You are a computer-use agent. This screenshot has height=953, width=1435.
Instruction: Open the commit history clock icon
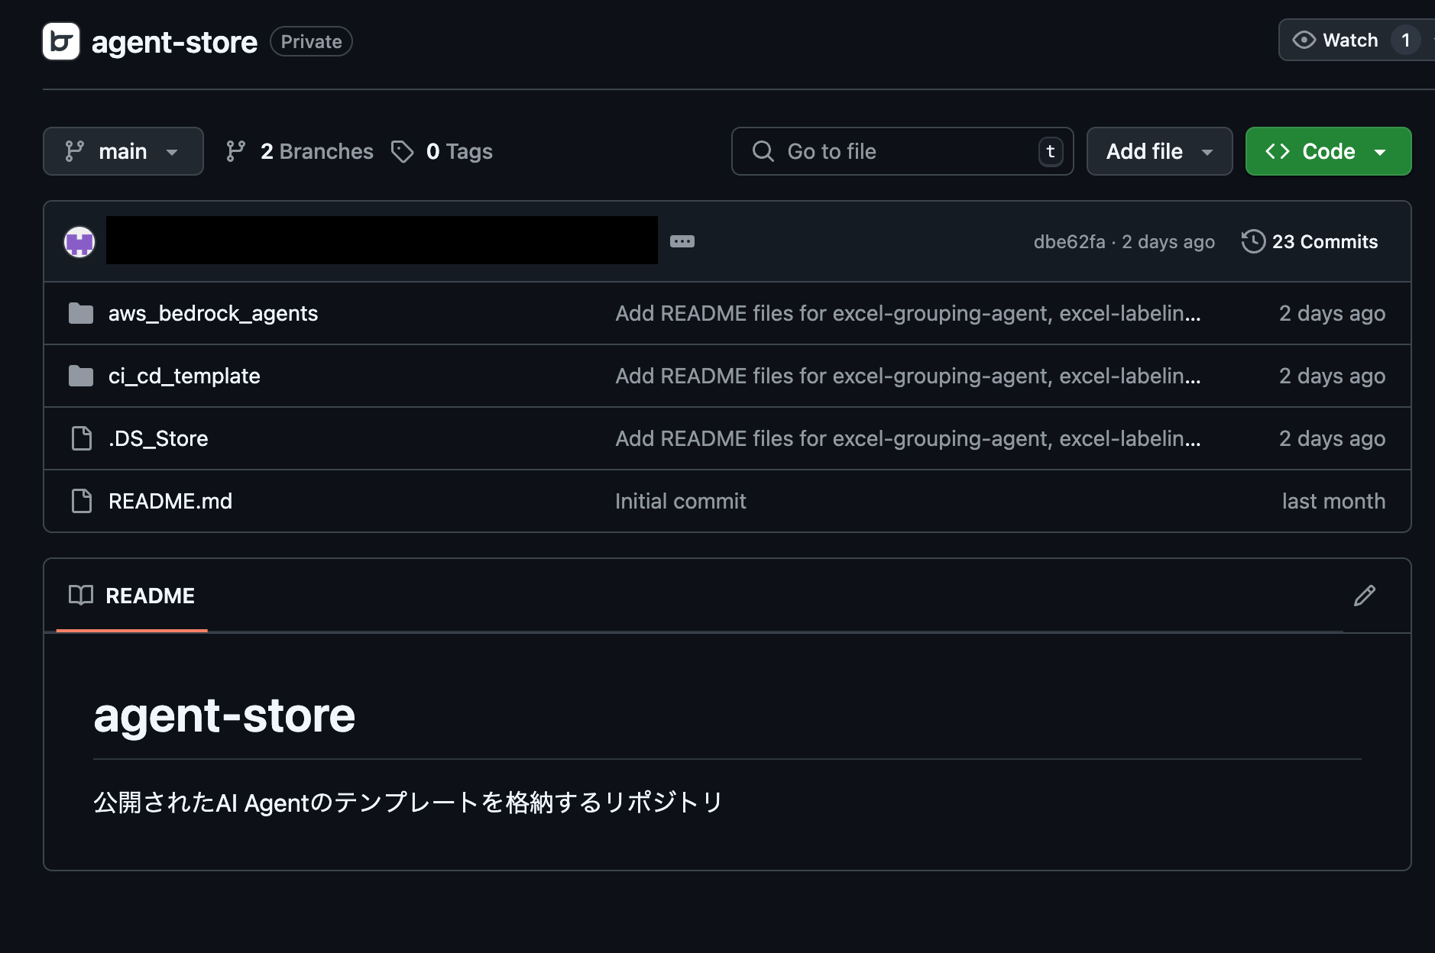click(x=1252, y=241)
